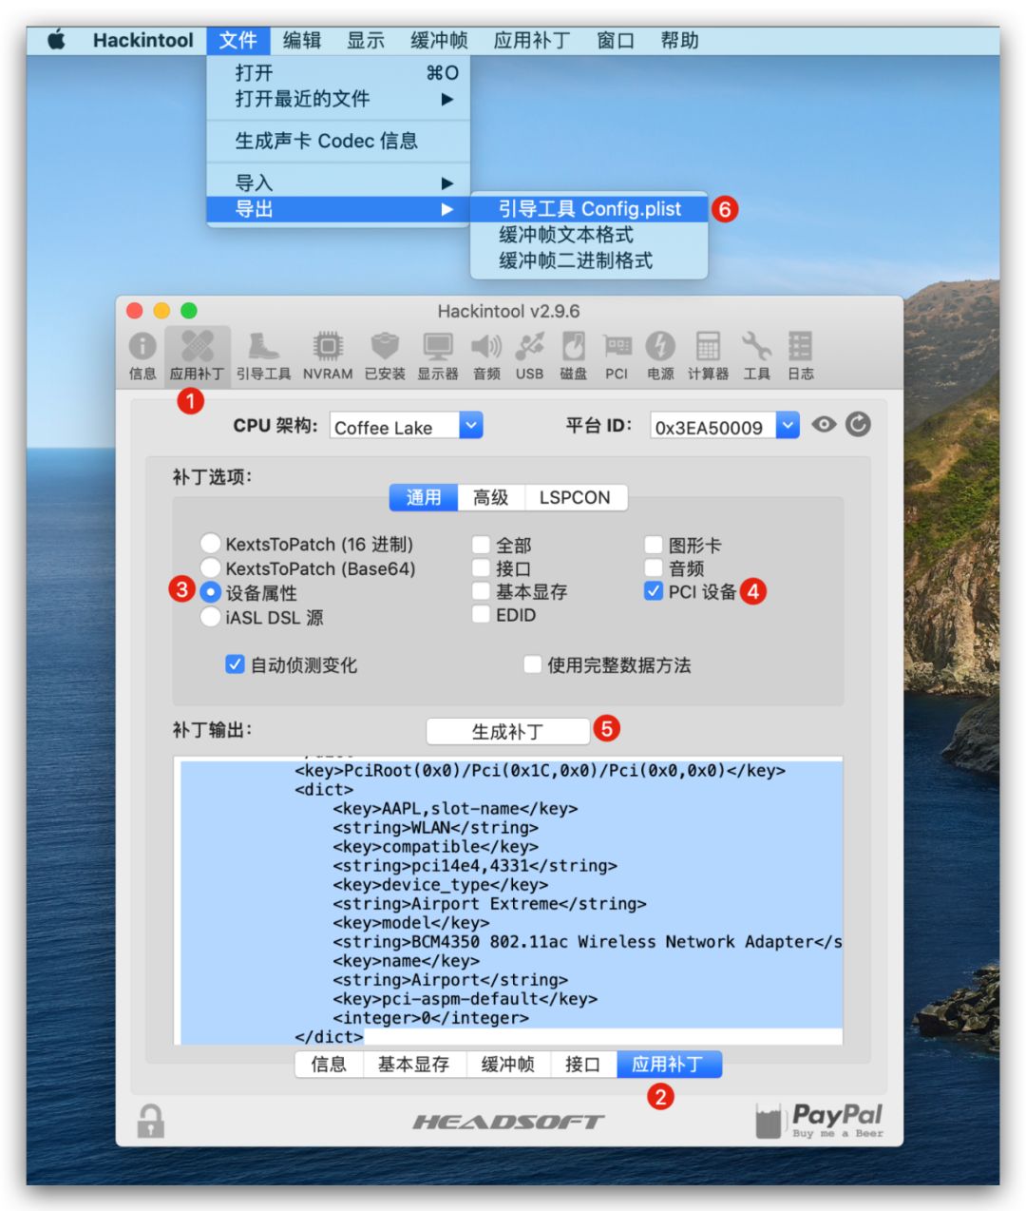Image resolution: width=1026 pixels, height=1211 pixels.
Task: Open the 编辑 menu
Action: pos(302,40)
